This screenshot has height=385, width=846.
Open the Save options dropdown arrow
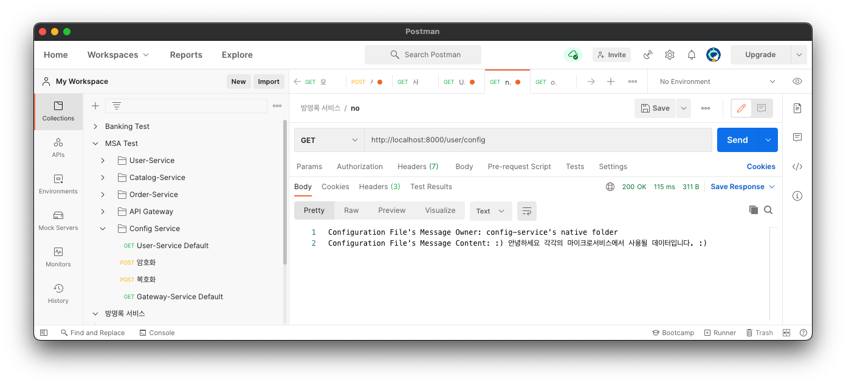click(684, 108)
